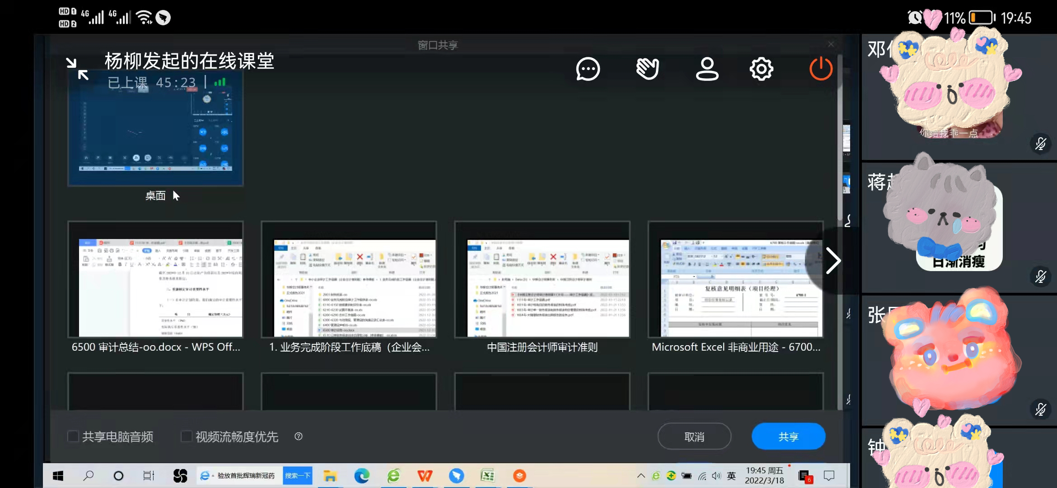Close the 窗口共享 dialog

[831, 44]
